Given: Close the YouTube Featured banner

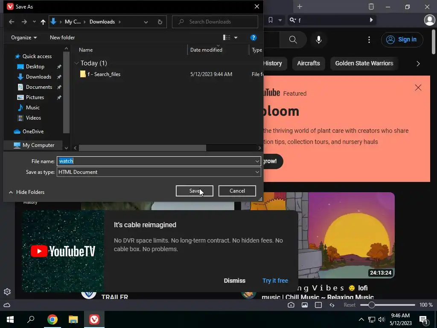Looking at the screenshot, I should pyautogui.click(x=418, y=88).
